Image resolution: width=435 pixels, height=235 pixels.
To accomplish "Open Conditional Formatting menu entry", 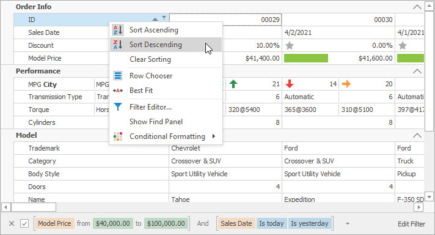I will [166, 136].
